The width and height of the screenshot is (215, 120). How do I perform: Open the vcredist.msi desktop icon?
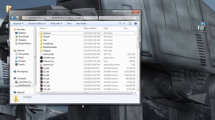click(x=202, y=28)
